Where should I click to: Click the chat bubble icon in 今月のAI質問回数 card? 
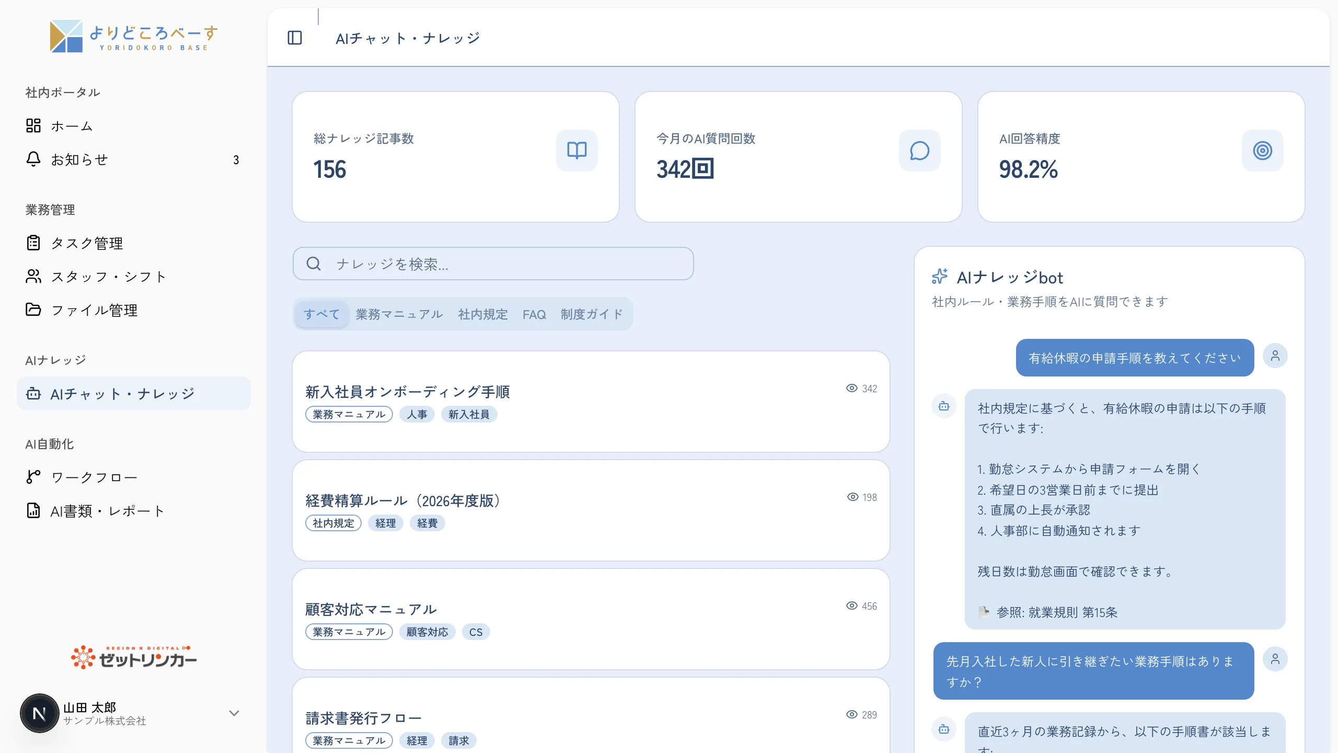[920, 151]
